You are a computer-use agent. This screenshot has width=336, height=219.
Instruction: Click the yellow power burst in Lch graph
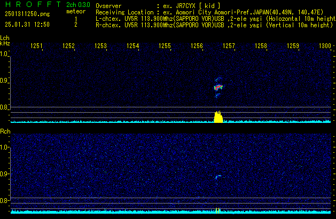[218, 117]
